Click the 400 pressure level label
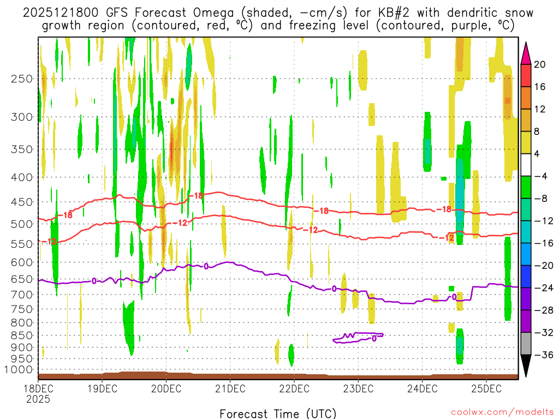The height and width of the screenshot is (419, 559). pyautogui.click(x=22, y=177)
